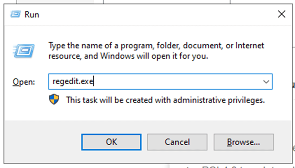Click the large Run program icon
This screenshot has width=295, height=168.
click(x=23, y=51)
